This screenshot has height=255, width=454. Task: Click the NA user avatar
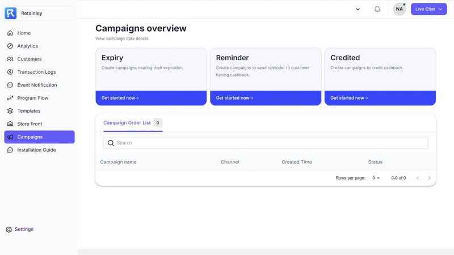coord(400,9)
